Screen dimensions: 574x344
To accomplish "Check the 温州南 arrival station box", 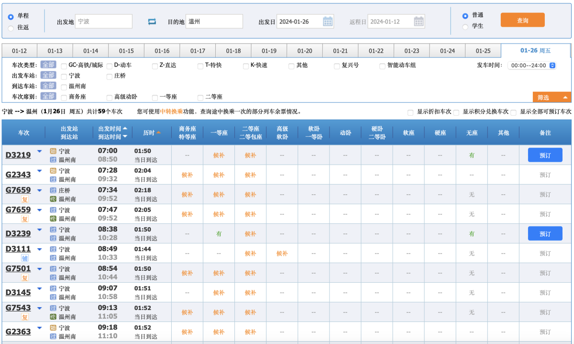I will pyautogui.click(x=64, y=87).
